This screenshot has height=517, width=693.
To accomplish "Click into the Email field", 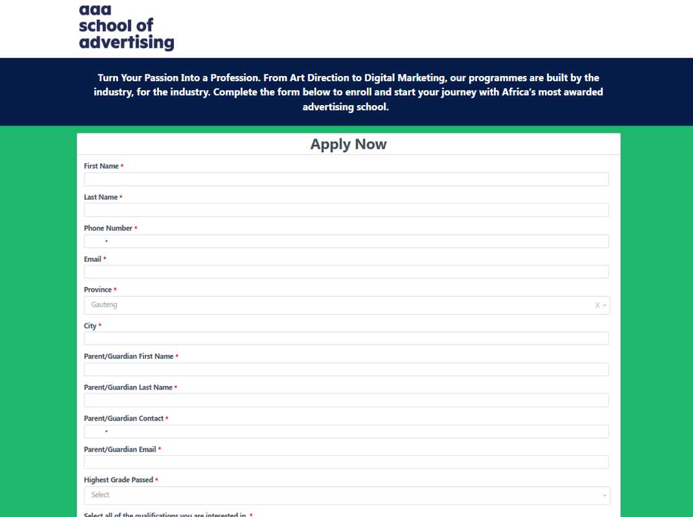I will coord(346,271).
